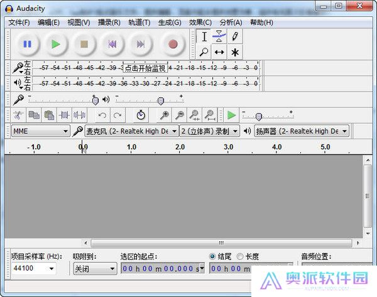Click the Copy icon in edit toolbar
Image resolution: width=377 pixels, height=297 pixels.
(x=34, y=115)
